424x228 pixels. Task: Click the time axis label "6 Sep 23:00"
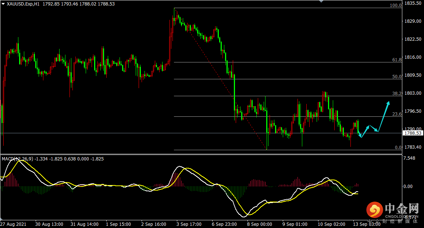point(224,224)
